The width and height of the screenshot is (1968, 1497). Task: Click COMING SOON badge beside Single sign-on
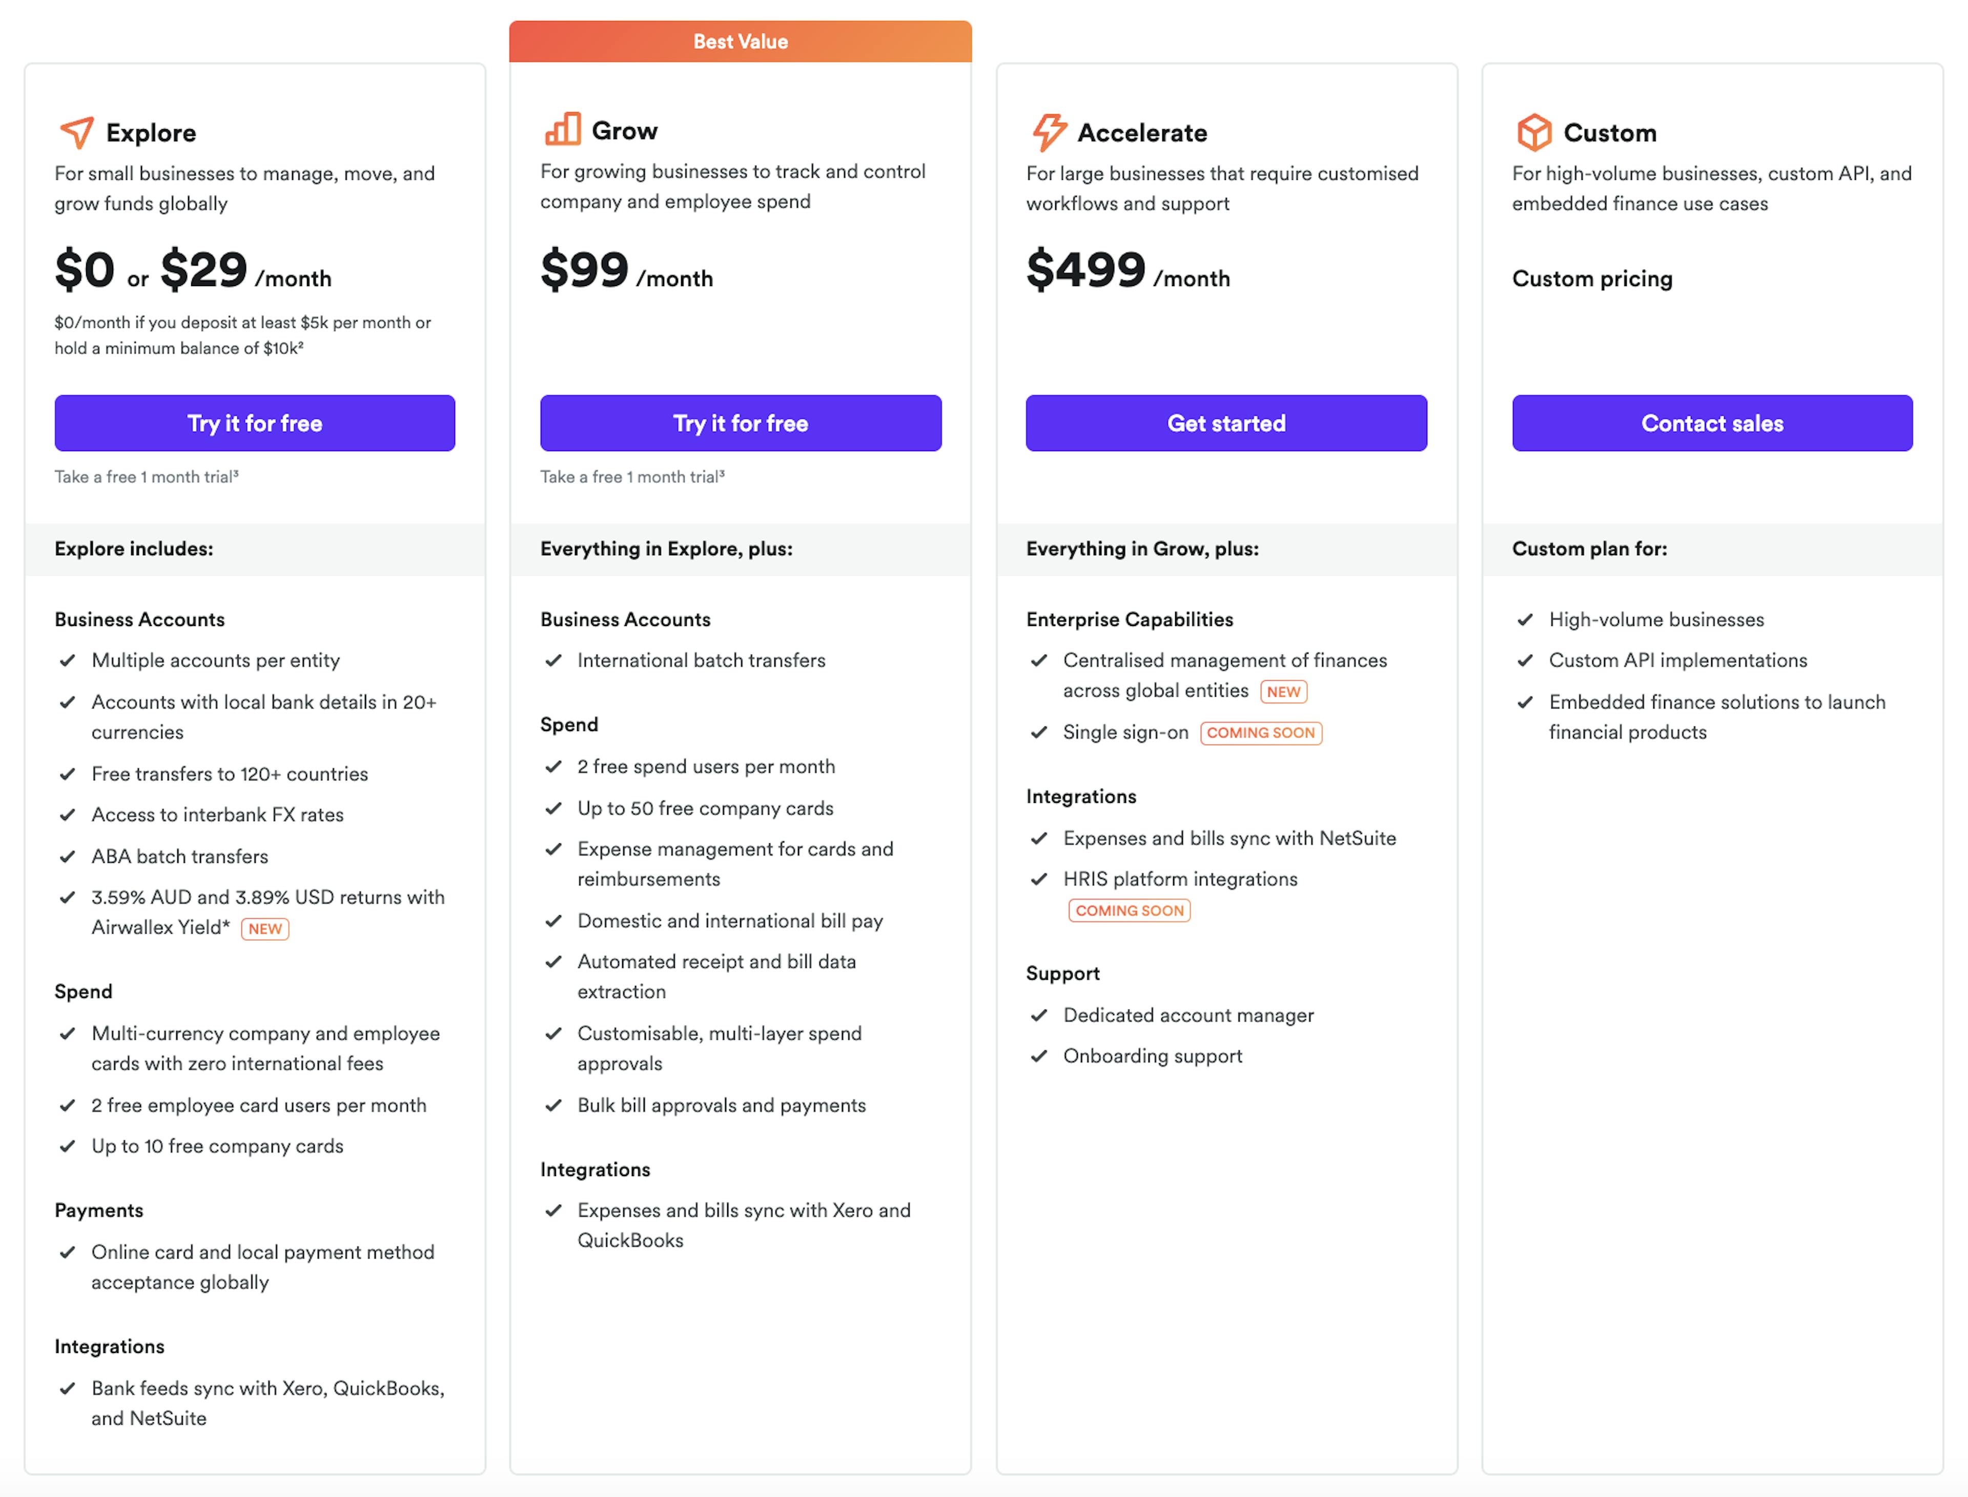1261,733
